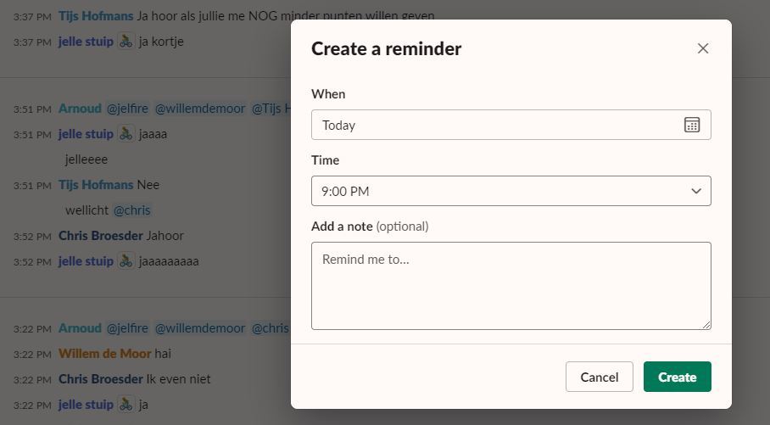
Task: Click the bicycle emoji beside jelle stuip's 3:37 PM message
Action: pyautogui.click(x=126, y=41)
